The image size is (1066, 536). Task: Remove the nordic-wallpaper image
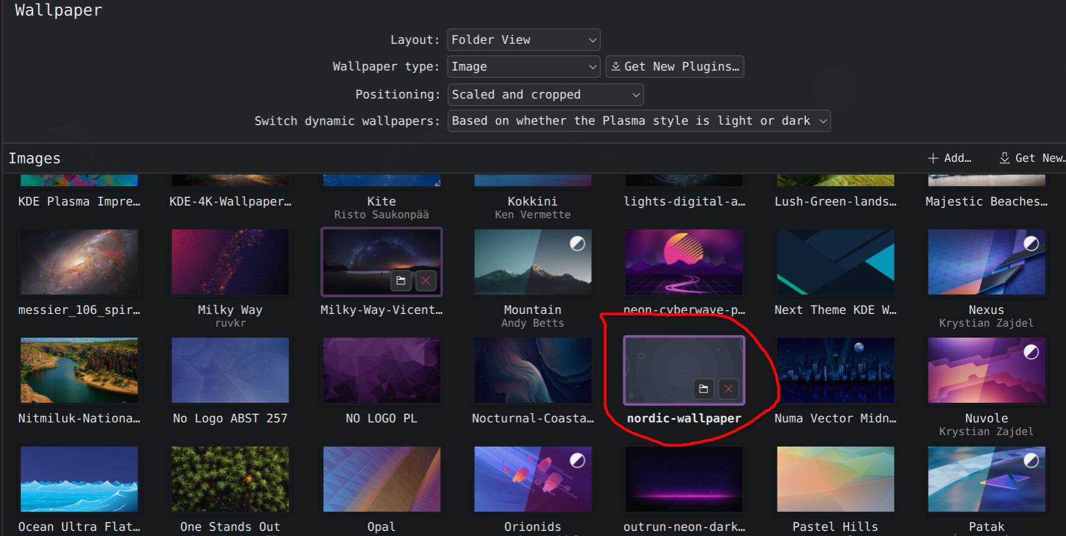point(728,389)
